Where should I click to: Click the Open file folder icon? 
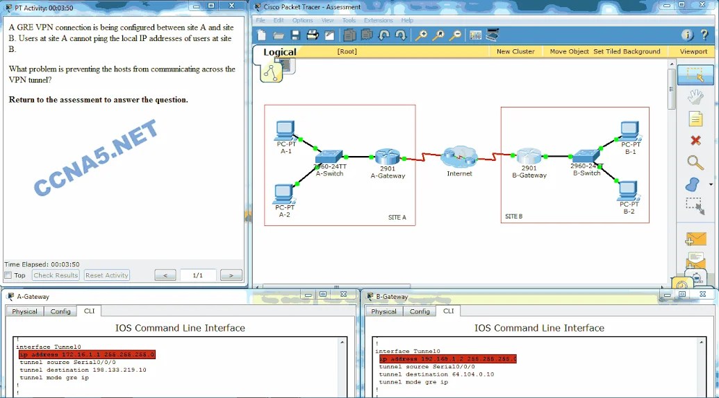click(x=279, y=35)
